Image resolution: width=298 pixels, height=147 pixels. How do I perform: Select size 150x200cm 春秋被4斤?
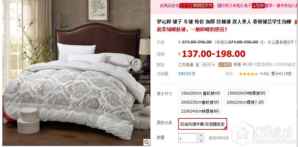(200, 93)
